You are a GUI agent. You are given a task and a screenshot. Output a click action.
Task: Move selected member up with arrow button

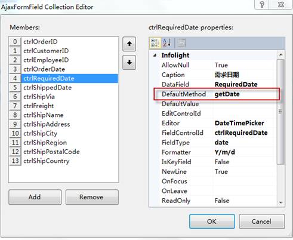(129, 44)
